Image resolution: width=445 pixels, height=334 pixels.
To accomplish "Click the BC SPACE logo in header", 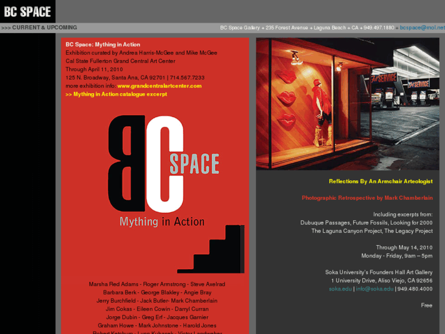I will [28, 12].
